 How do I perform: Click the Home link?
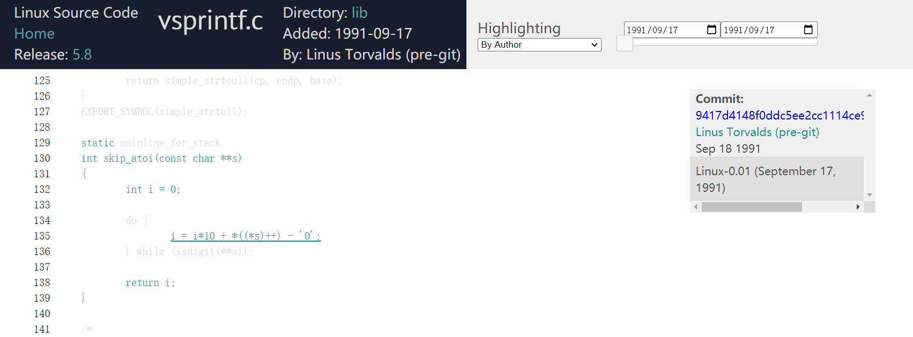[34, 34]
